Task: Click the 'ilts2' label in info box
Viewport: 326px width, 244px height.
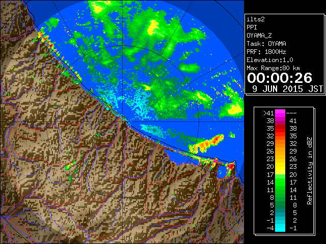Action: (256, 19)
